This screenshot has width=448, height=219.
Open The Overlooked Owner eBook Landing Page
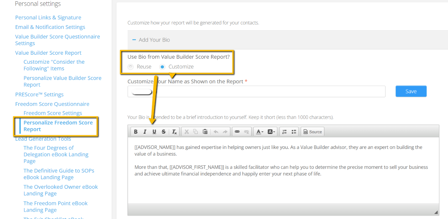[x=61, y=190]
